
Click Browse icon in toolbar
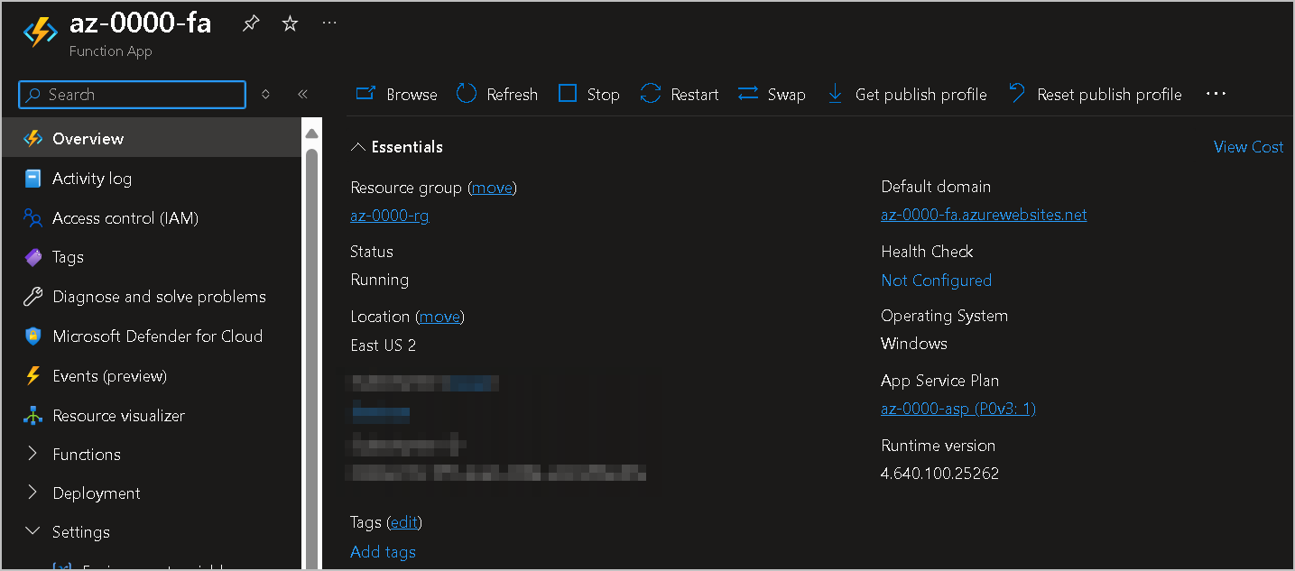coord(365,94)
